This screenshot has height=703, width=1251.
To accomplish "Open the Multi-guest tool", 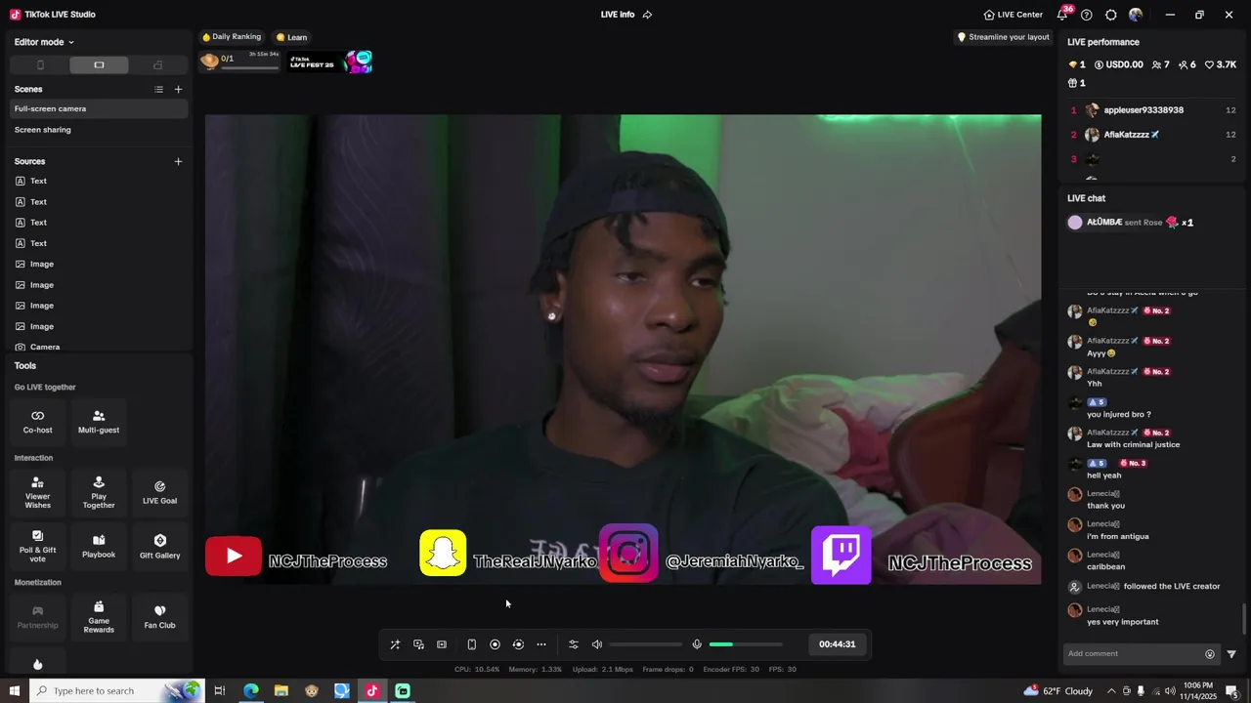I will (99, 422).
